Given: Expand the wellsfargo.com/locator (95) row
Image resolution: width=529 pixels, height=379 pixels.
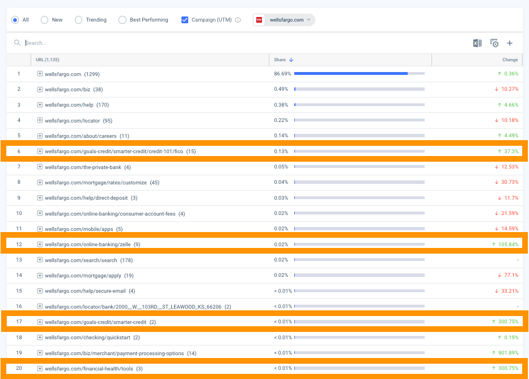Looking at the screenshot, I should coord(40,120).
